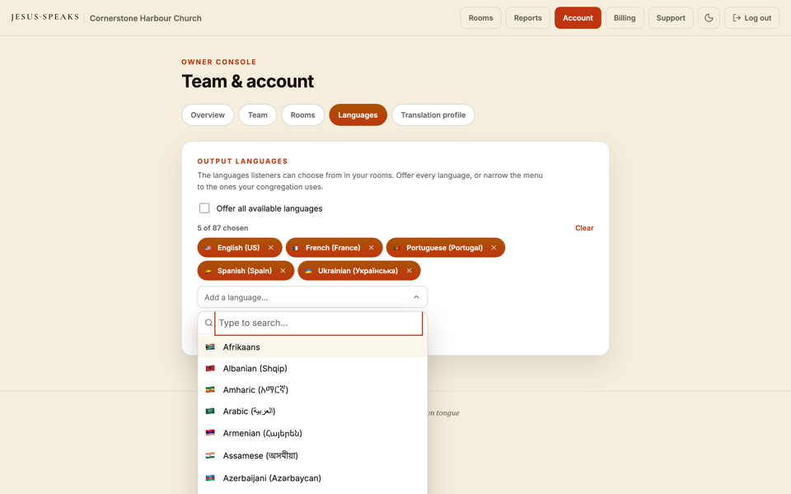Click the Output Languages heading
The width and height of the screenshot is (791, 494).
242,161
